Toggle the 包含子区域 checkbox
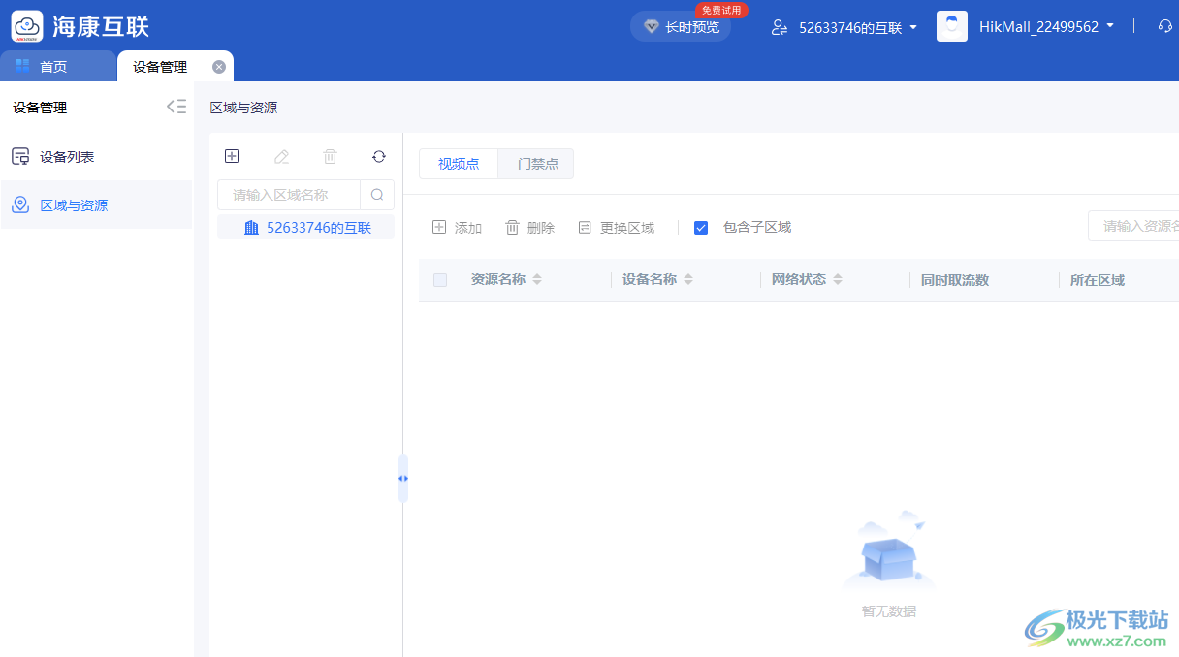 coord(701,227)
